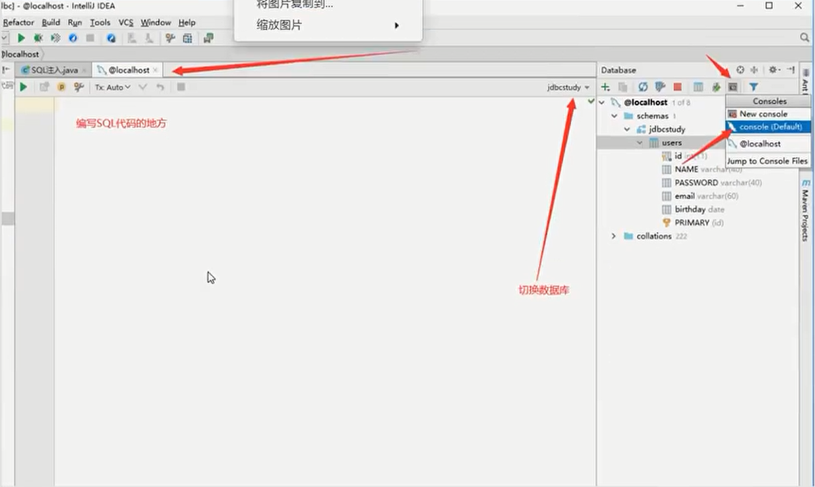Image resolution: width=815 pixels, height=487 pixels.
Task: Refresh the database tree with the synchronize icon
Action: pyautogui.click(x=643, y=87)
